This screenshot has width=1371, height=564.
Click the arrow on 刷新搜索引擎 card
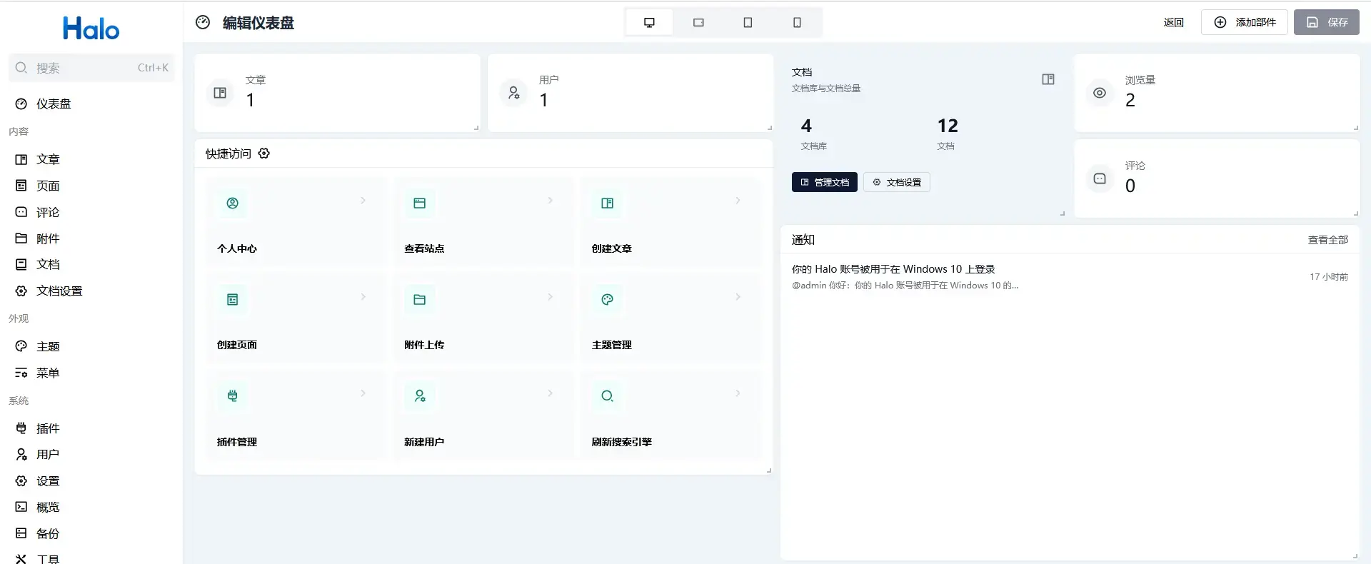(738, 393)
